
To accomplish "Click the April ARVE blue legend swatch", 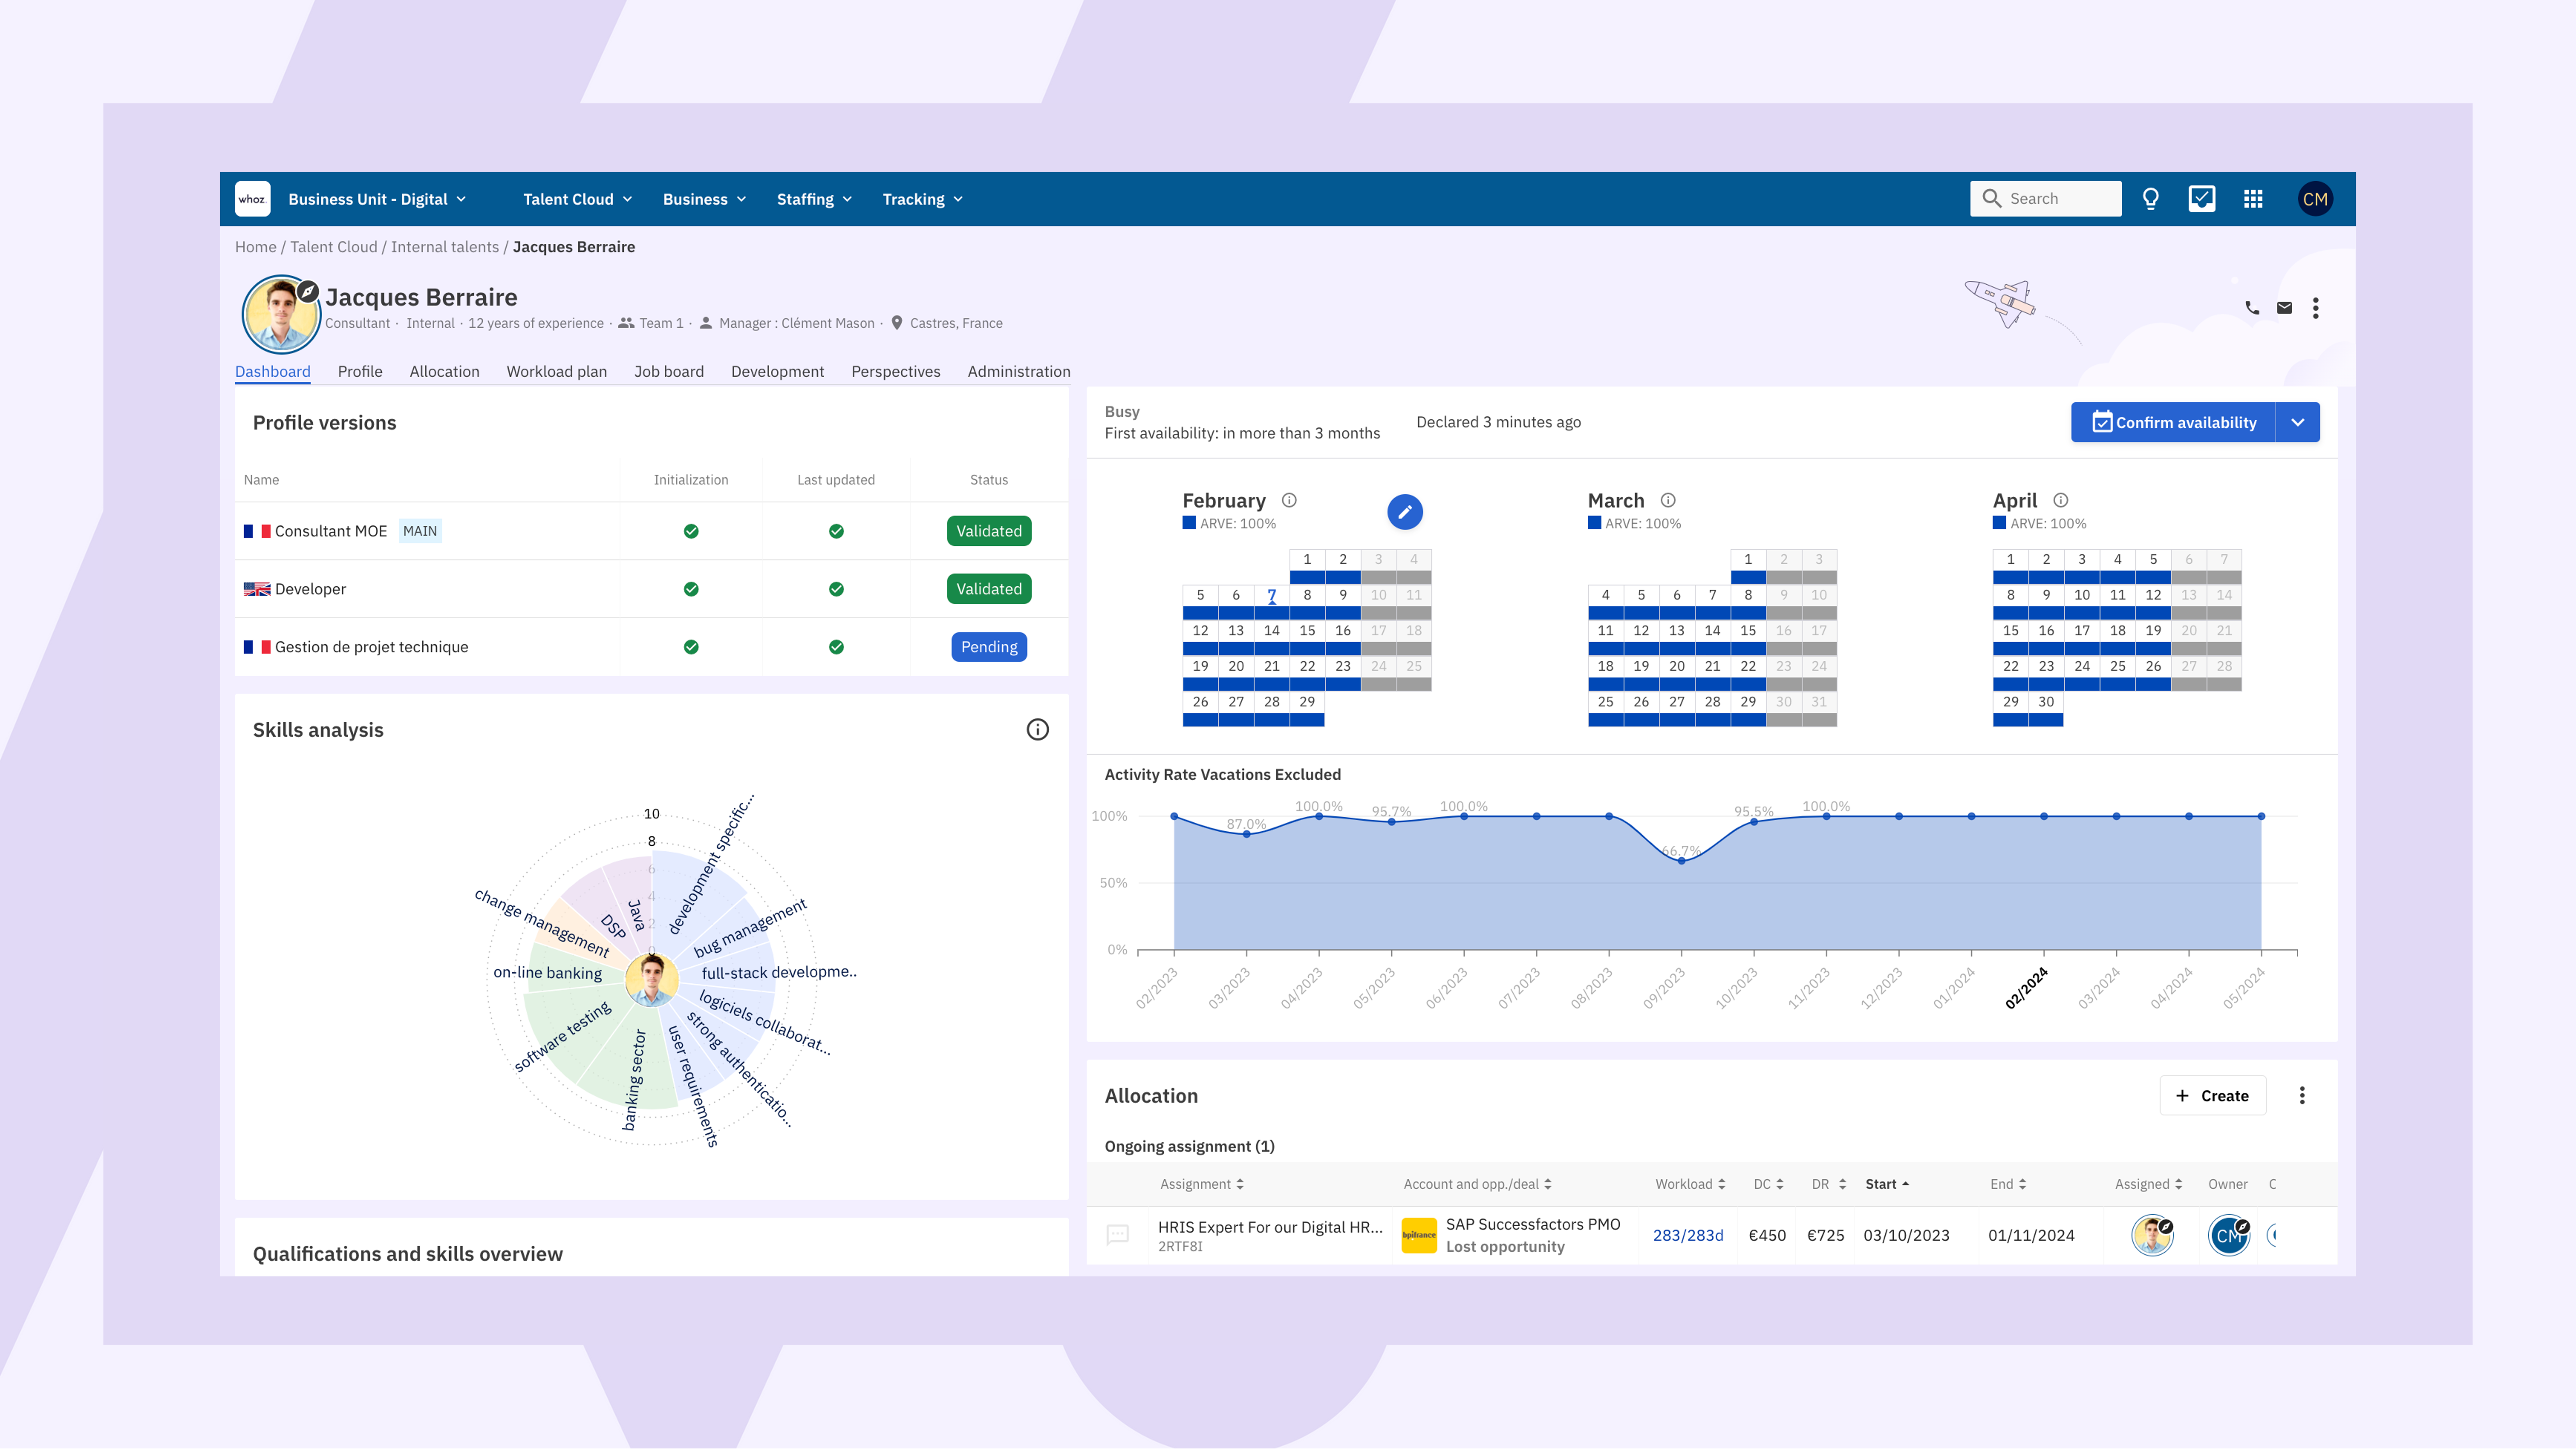I will (x=1999, y=523).
